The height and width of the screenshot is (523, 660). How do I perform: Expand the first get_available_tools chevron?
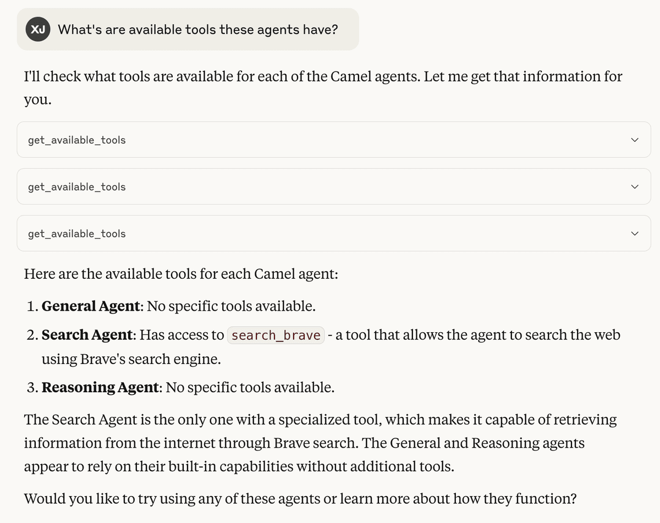pos(635,140)
